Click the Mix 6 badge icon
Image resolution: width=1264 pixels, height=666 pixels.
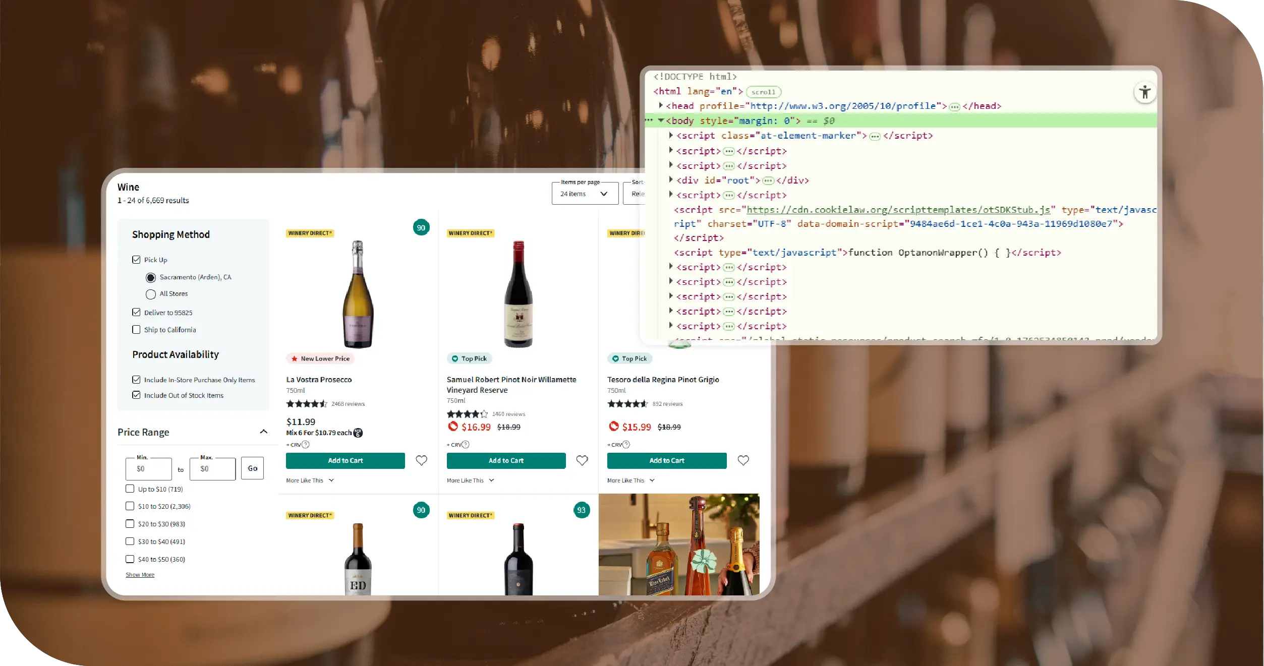pyautogui.click(x=358, y=433)
